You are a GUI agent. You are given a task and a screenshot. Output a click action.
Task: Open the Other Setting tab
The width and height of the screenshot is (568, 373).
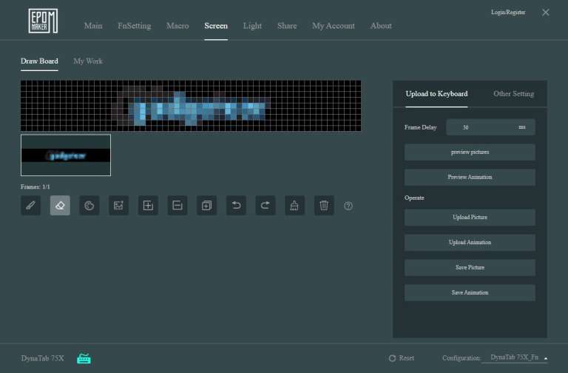[513, 94]
